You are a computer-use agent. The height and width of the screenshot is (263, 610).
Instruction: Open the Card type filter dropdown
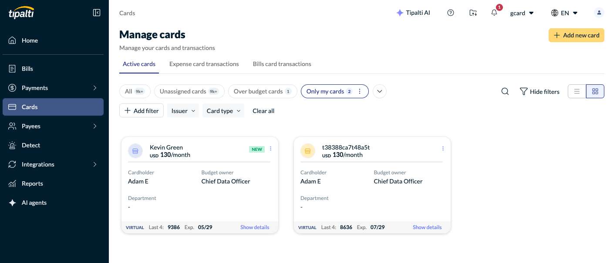click(x=223, y=111)
